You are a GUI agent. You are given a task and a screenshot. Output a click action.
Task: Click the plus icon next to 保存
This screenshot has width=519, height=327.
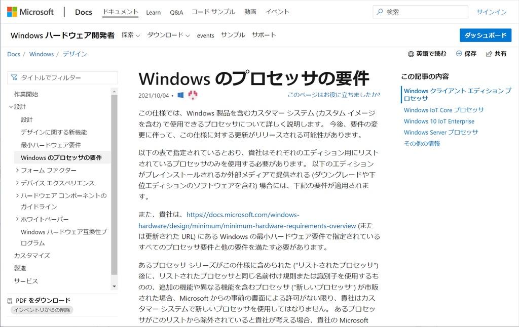coord(459,54)
